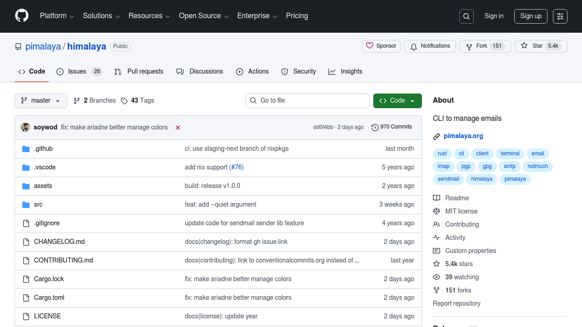Screen dimensions: 582x327
Task: Click the heart Sponsor button
Action: (x=381, y=46)
